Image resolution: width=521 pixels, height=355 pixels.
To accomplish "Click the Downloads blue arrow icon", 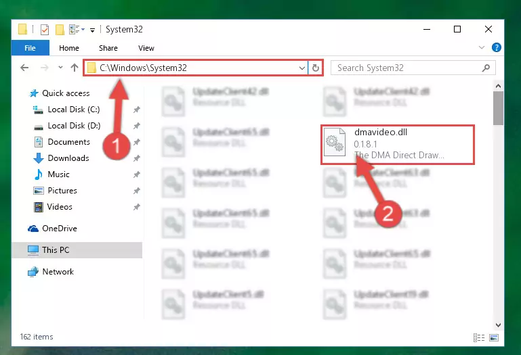I will point(39,158).
